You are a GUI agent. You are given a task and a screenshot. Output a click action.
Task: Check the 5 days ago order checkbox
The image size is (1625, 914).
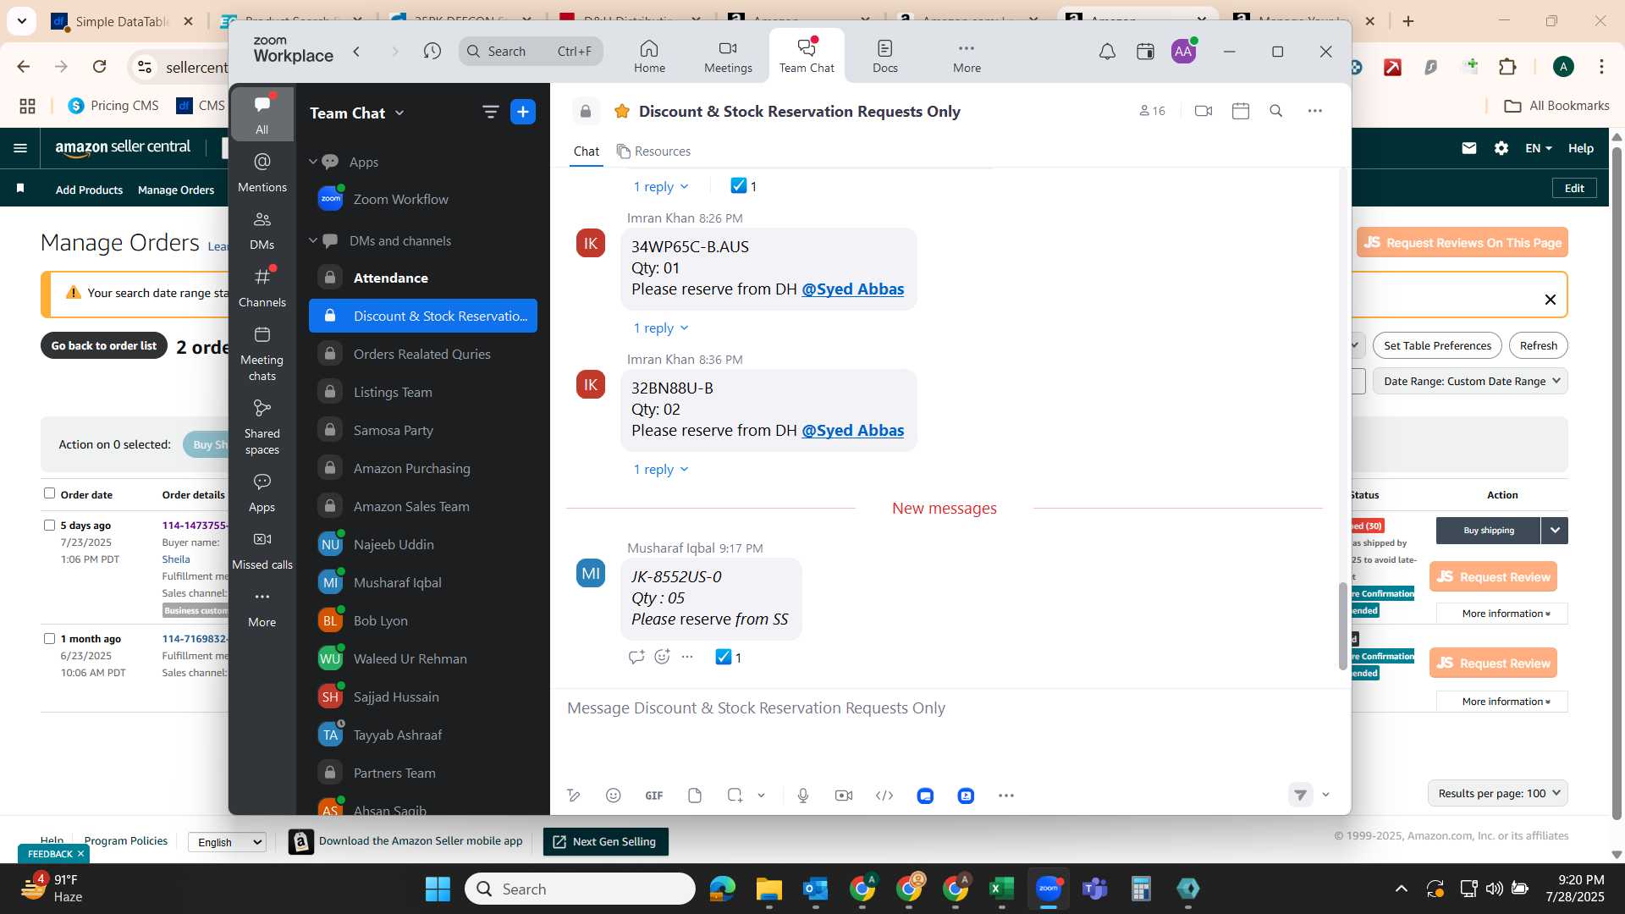coord(49,525)
